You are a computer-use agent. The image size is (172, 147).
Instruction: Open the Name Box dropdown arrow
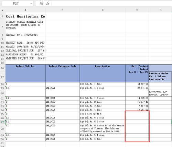click(31, 3)
